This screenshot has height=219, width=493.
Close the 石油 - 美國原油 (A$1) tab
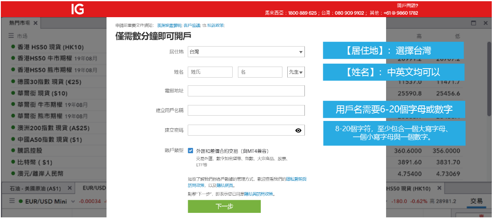pyautogui.click(x=70, y=188)
